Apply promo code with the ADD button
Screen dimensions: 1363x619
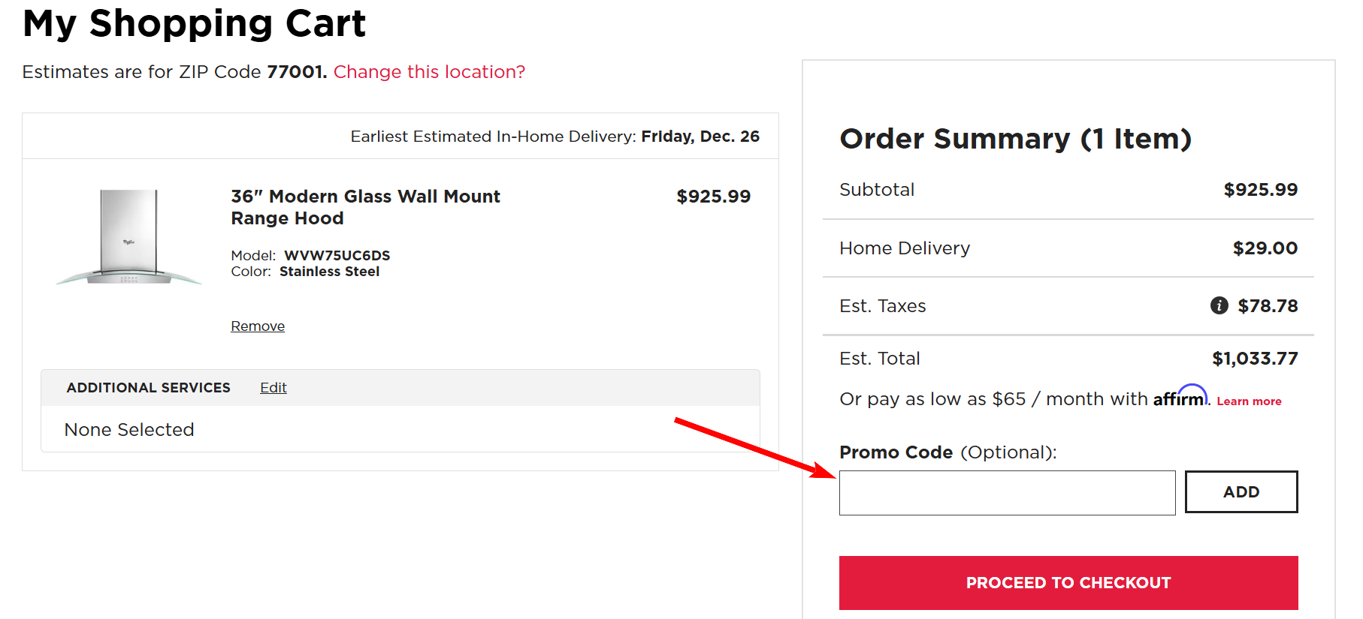1241,491
